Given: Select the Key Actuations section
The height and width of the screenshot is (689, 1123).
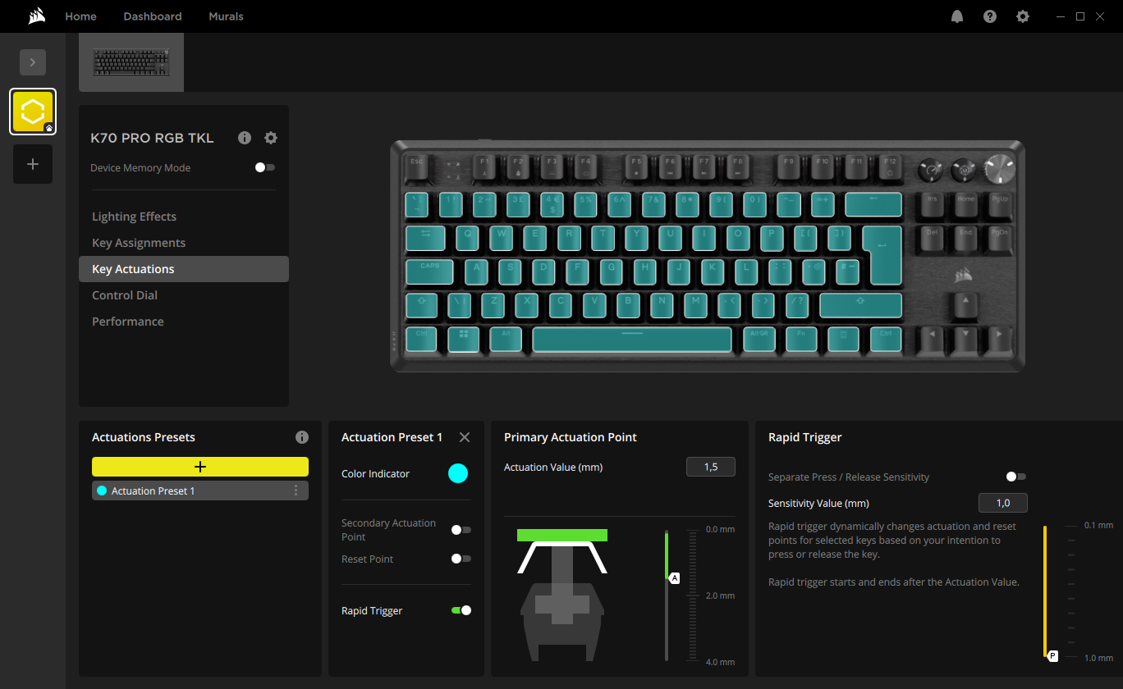Looking at the screenshot, I should click(184, 269).
